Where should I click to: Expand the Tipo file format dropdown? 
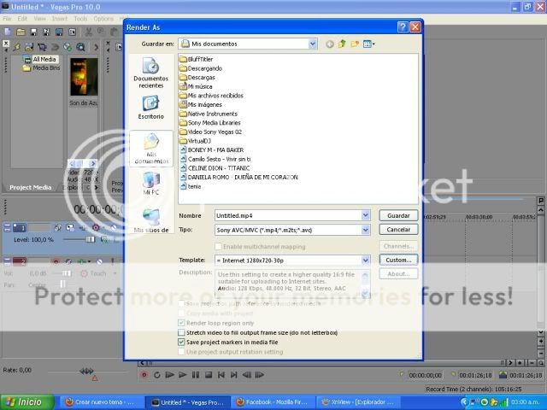point(365,230)
